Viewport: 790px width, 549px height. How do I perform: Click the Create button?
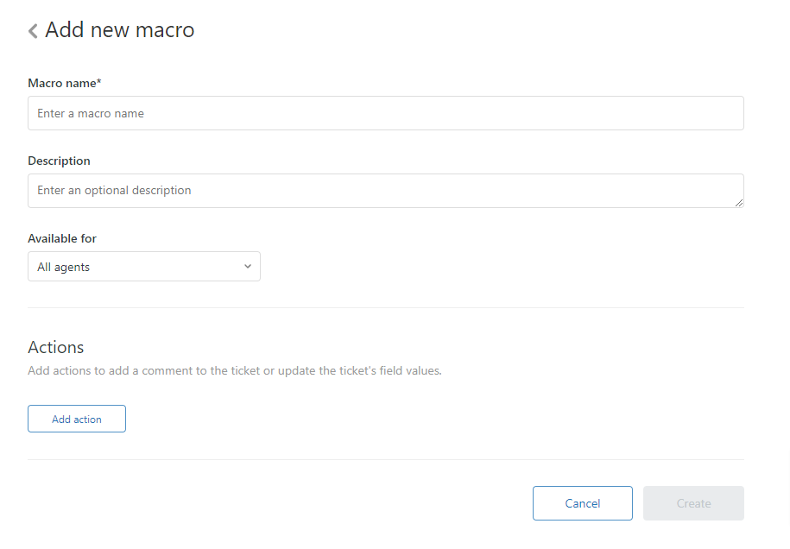point(693,503)
